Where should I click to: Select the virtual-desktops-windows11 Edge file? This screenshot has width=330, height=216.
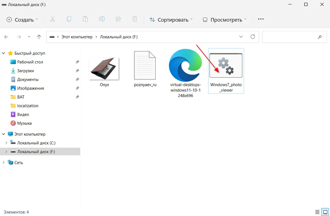185,73
